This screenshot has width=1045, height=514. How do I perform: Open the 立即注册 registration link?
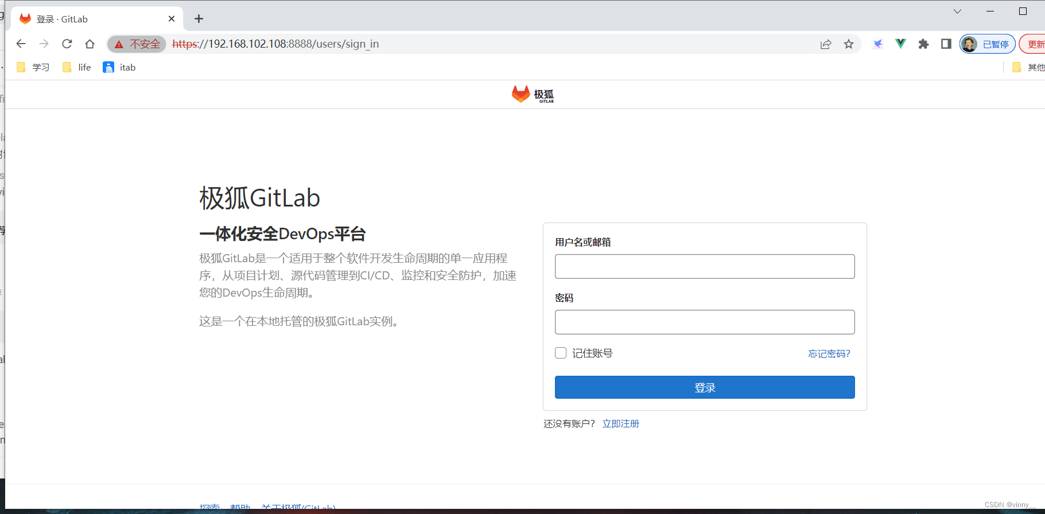pyautogui.click(x=620, y=423)
